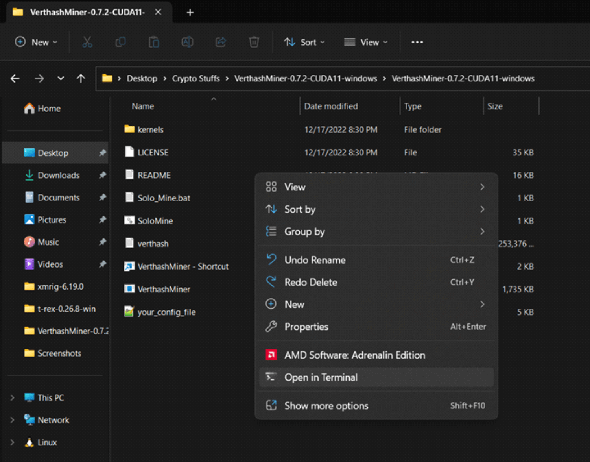This screenshot has width=590, height=462.
Task: Expand Linux tree node
Action: click(12, 442)
